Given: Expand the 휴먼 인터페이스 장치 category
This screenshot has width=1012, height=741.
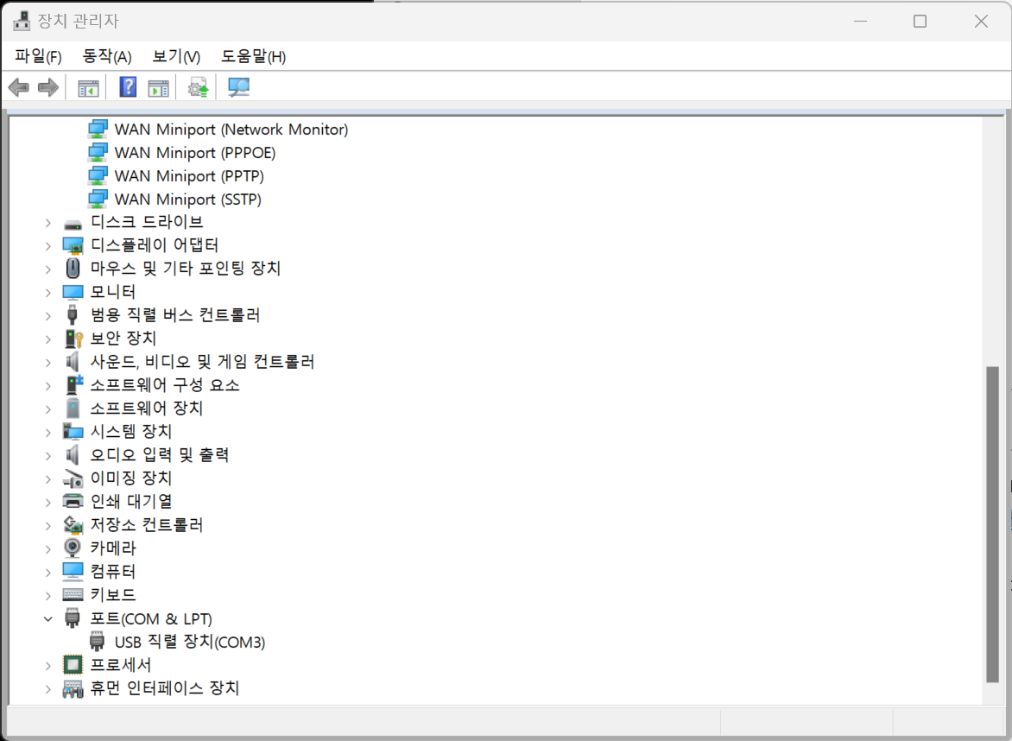Looking at the screenshot, I should pyautogui.click(x=47, y=688).
